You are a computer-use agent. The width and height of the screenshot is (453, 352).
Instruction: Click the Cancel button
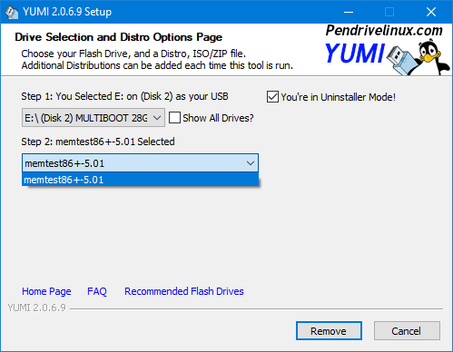click(x=407, y=331)
